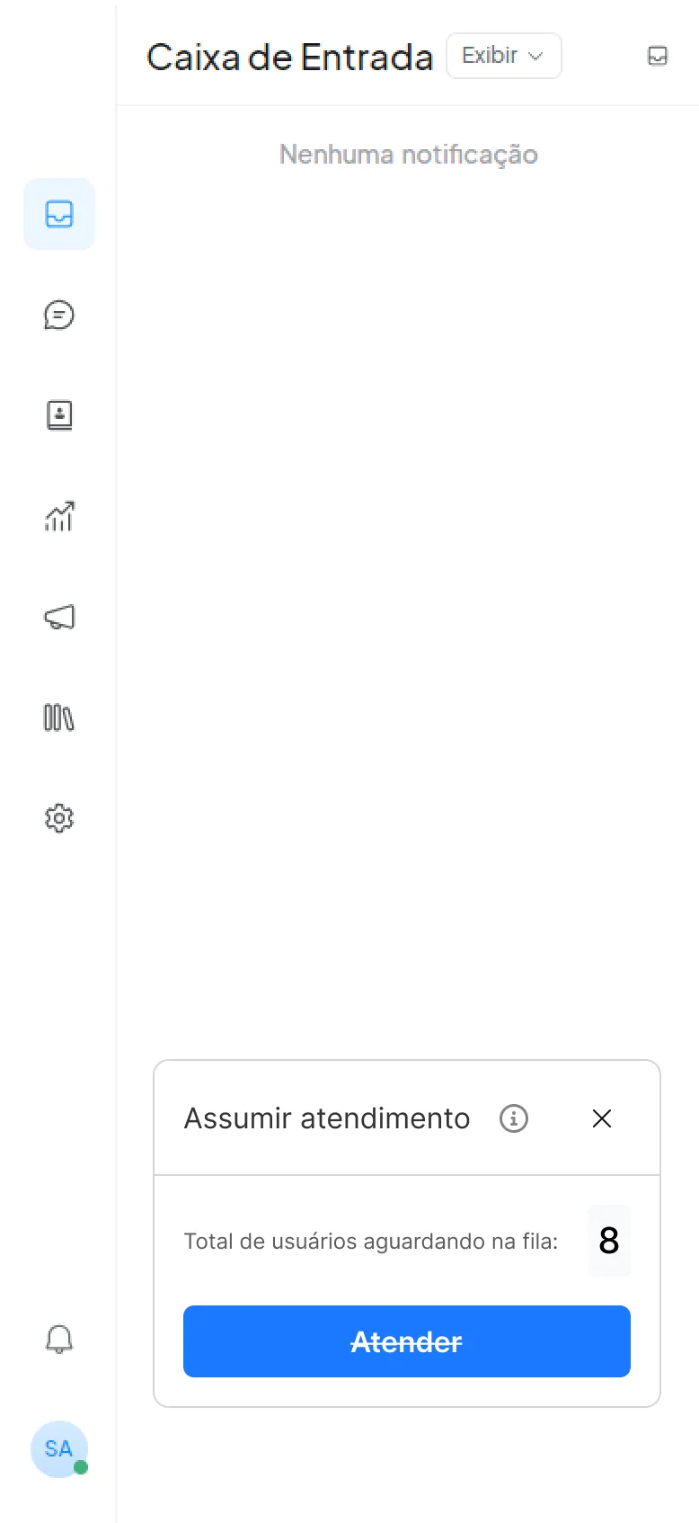Click the Nenhuma notificação message
The height and width of the screenshot is (1523, 699).
pos(408,155)
